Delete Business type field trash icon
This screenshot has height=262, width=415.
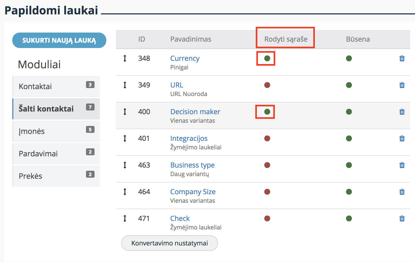[402, 165]
